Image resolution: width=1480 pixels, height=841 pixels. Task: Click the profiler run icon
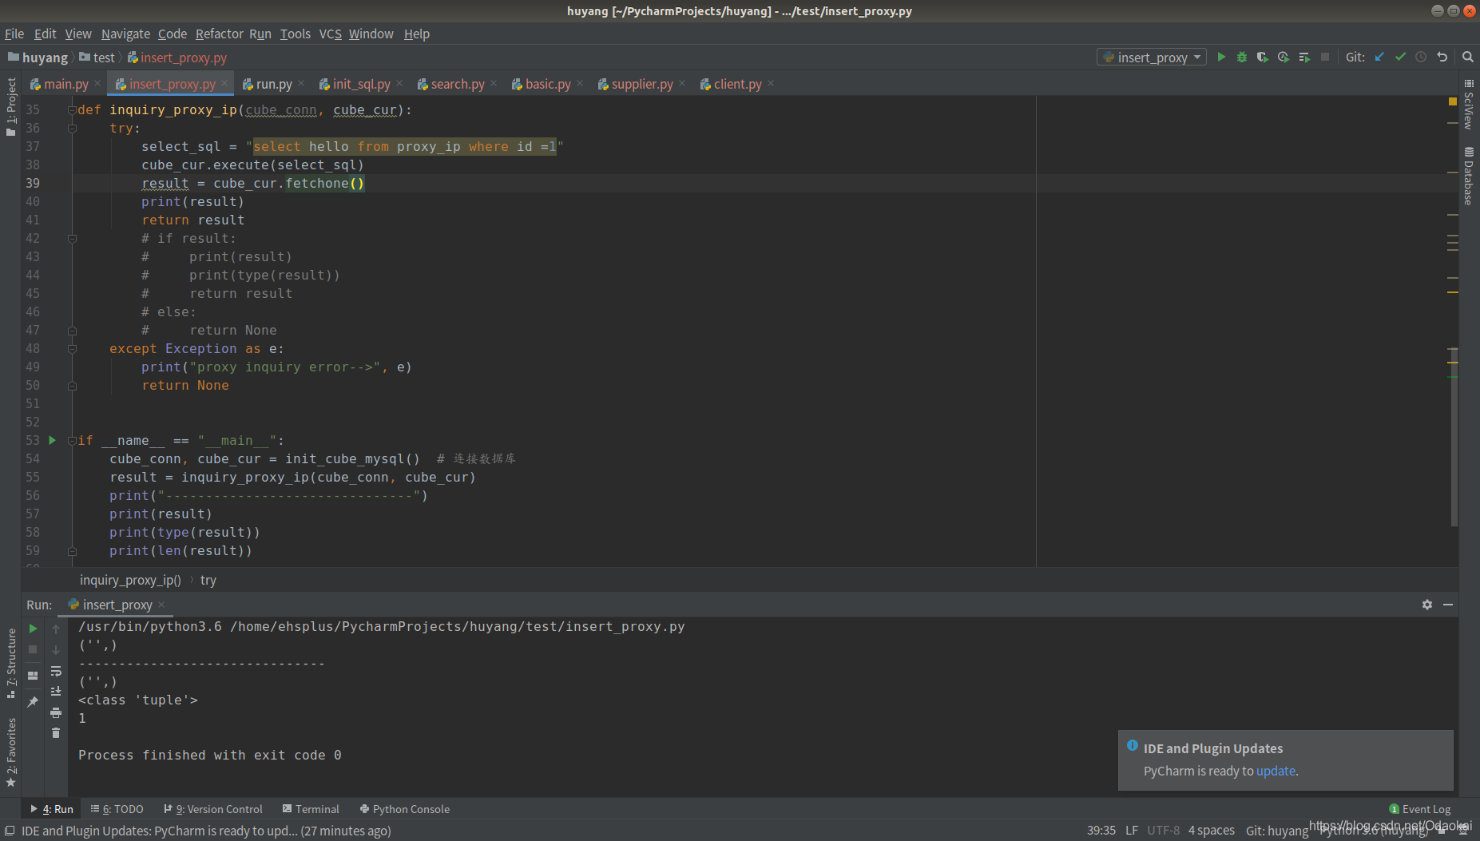click(x=1284, y=57)
